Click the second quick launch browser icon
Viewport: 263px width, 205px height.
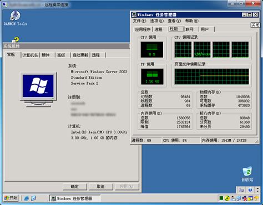pyautogui.click(x=33, y=198)
